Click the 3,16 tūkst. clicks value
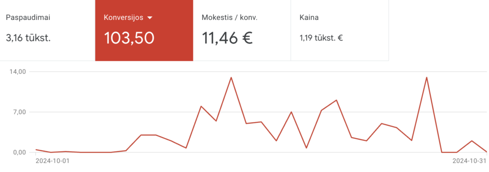Viewport: 489px width, 172px height. coord(28,39)
